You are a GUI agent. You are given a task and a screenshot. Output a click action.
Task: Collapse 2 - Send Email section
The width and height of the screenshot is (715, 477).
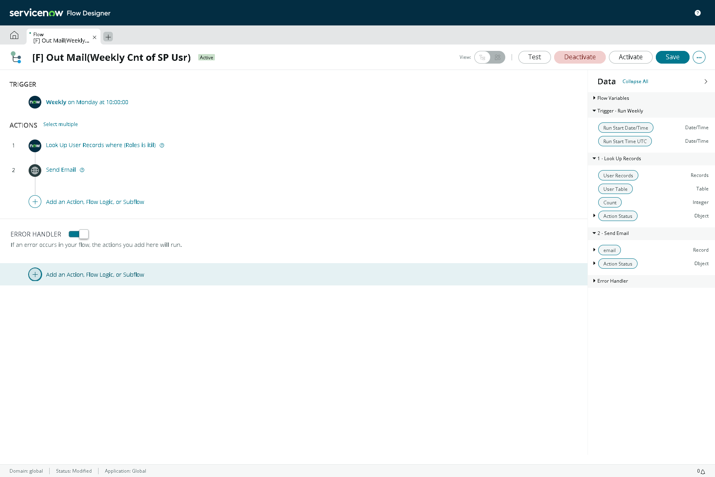pyautogui.click(x=594, y=233)
